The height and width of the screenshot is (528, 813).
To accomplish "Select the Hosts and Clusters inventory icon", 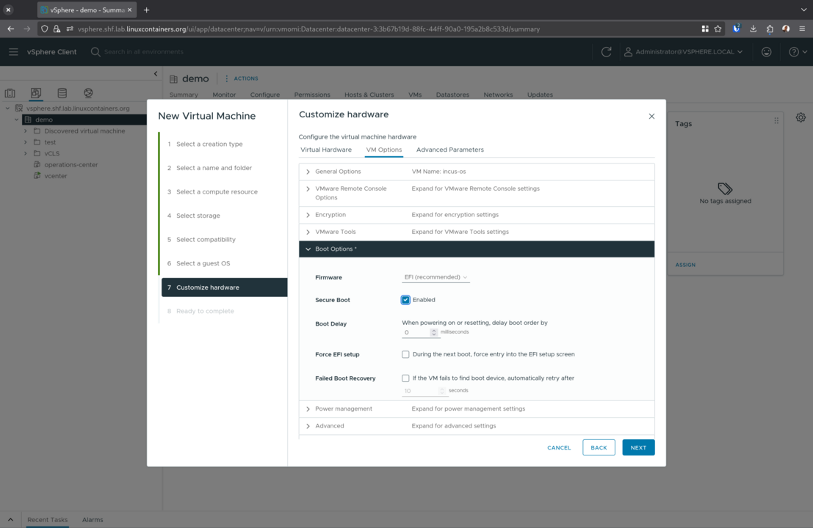I will (x=10, y=93).
